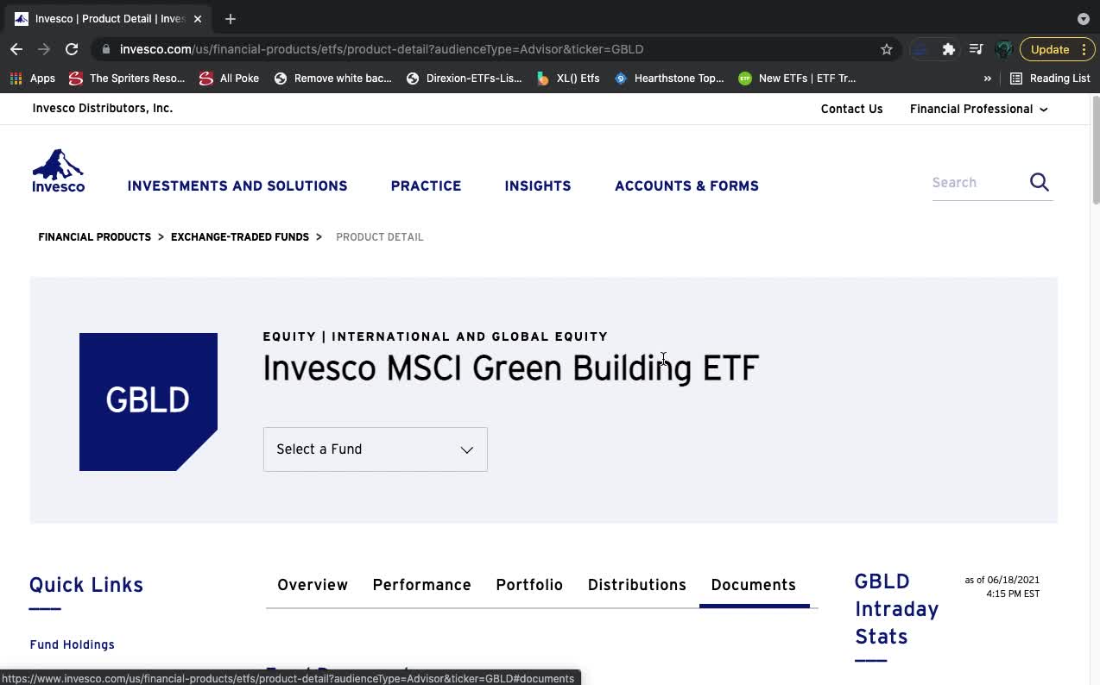Open Investments and Solutions menu
The height and width of the screenshot is (685, 1100).
click(237, 185)
